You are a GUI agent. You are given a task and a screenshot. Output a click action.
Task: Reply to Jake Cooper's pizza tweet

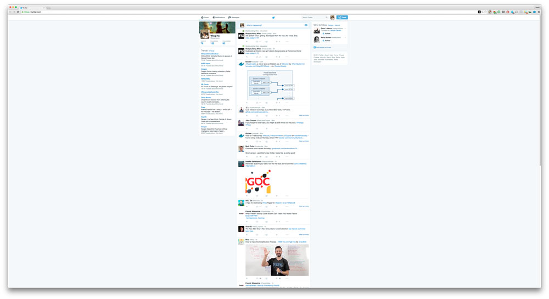tap(247, 128)
